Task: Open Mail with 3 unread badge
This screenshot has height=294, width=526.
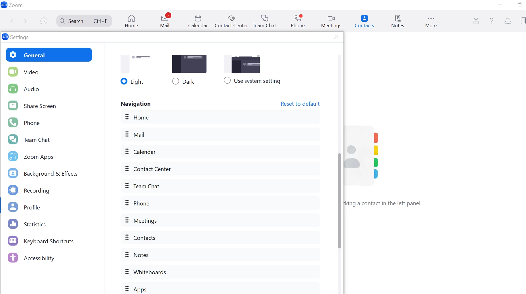Action: (165, 21)
